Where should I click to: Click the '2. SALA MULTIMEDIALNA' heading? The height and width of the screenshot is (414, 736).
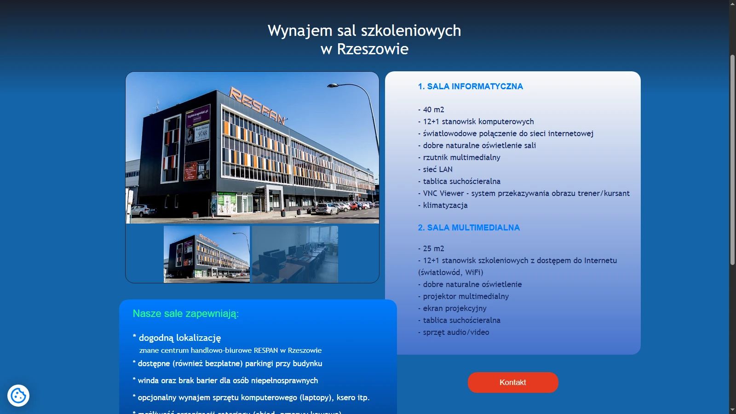tap(469, 228)
